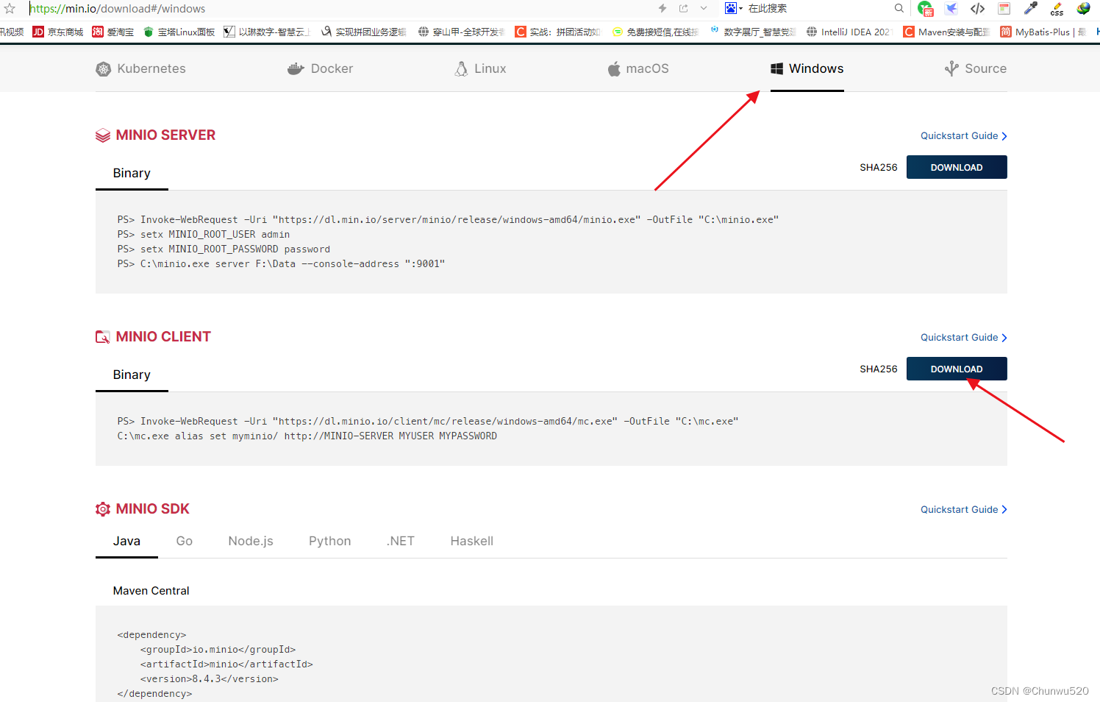The width and height of the screenshot is (1100, 702).
Task: Switch to the Source platform tab
Action: [x=976, y=68]
